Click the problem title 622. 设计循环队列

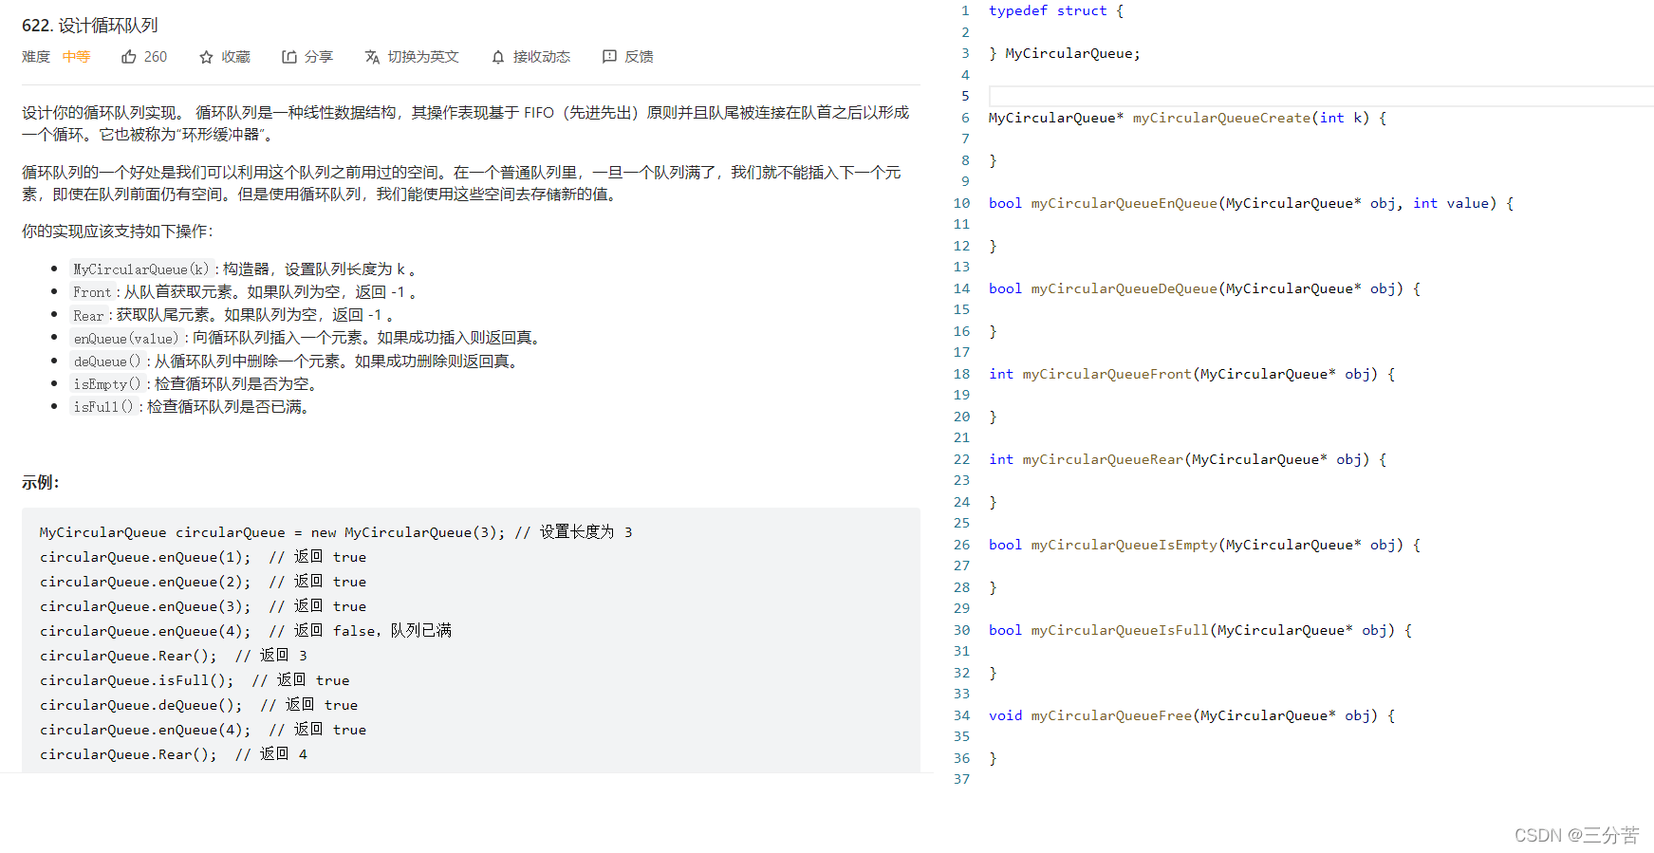(x=90, y=26)
